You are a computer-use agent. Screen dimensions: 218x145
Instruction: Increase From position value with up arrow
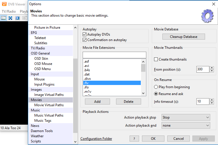tap(212, 68)
